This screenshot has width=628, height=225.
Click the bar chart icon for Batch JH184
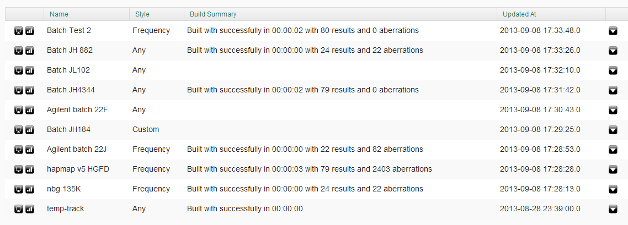(x=30, y=130)
